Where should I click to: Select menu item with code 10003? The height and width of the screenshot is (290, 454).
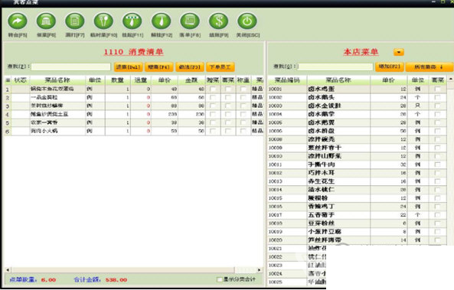click(357, 106)
